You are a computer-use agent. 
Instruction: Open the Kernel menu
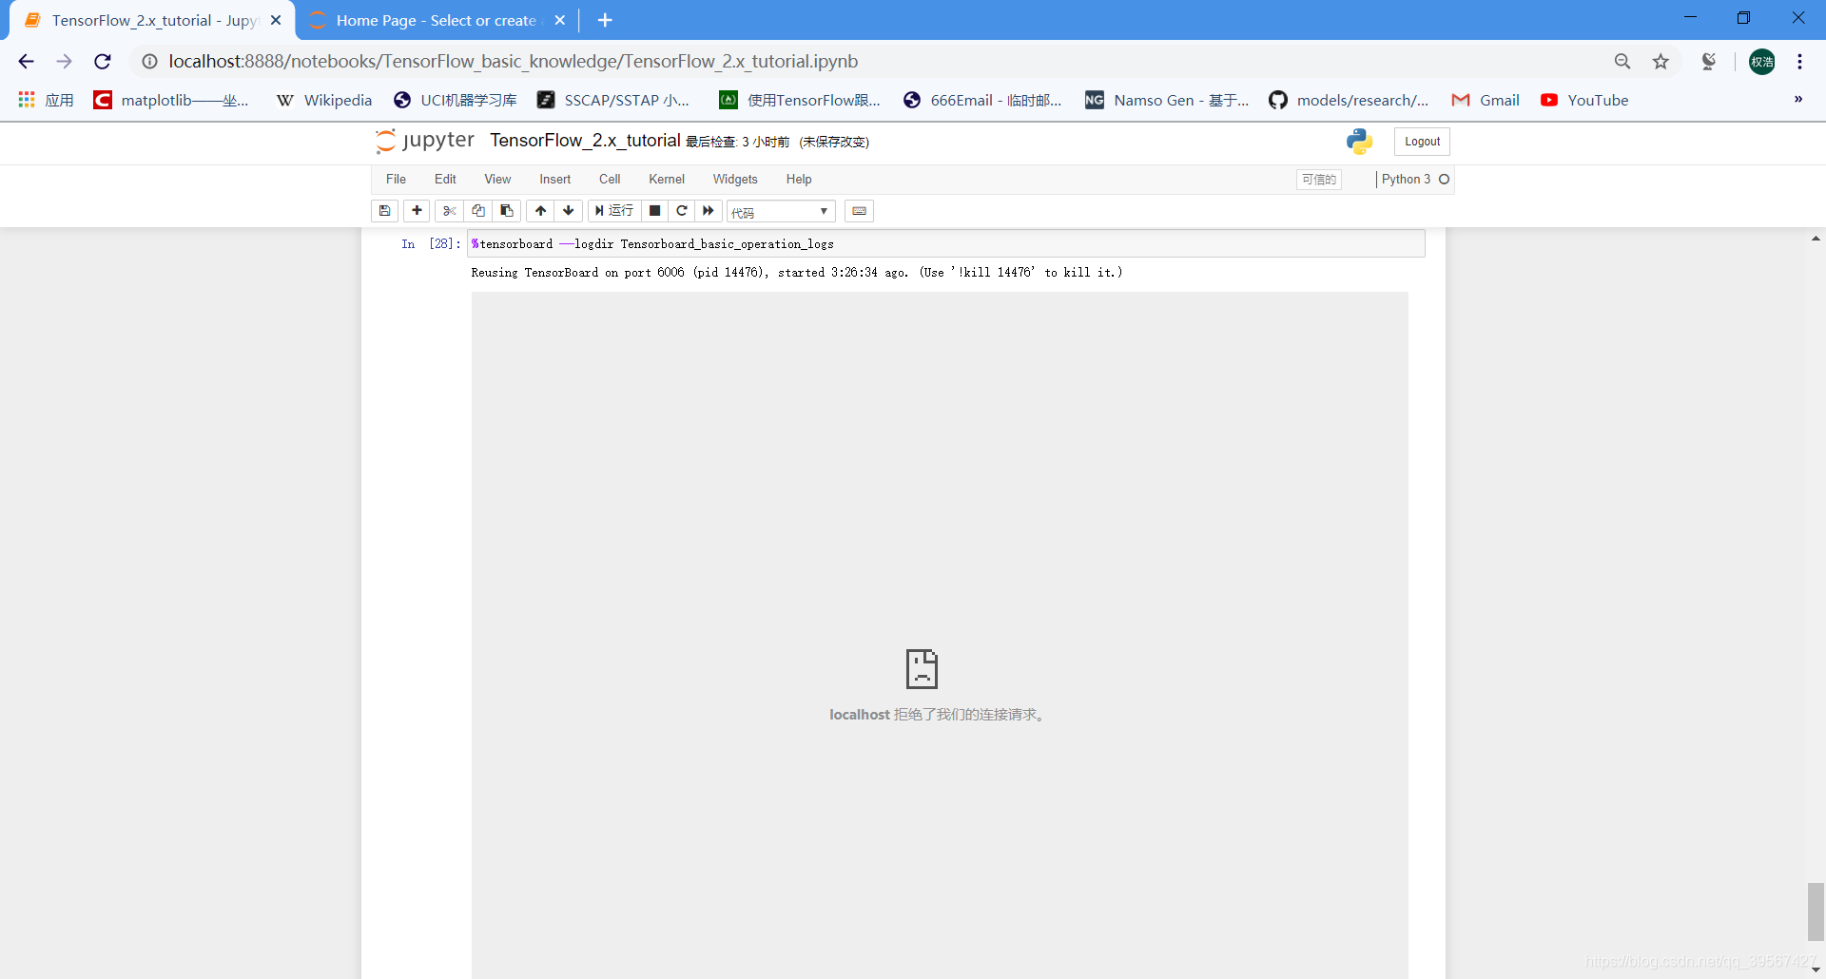point(667,180)
